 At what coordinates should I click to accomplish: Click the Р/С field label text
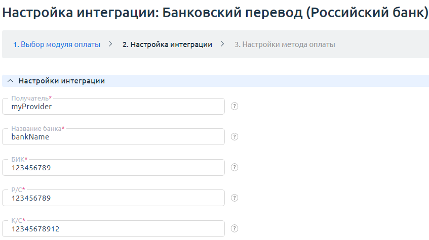click(16, 189)
